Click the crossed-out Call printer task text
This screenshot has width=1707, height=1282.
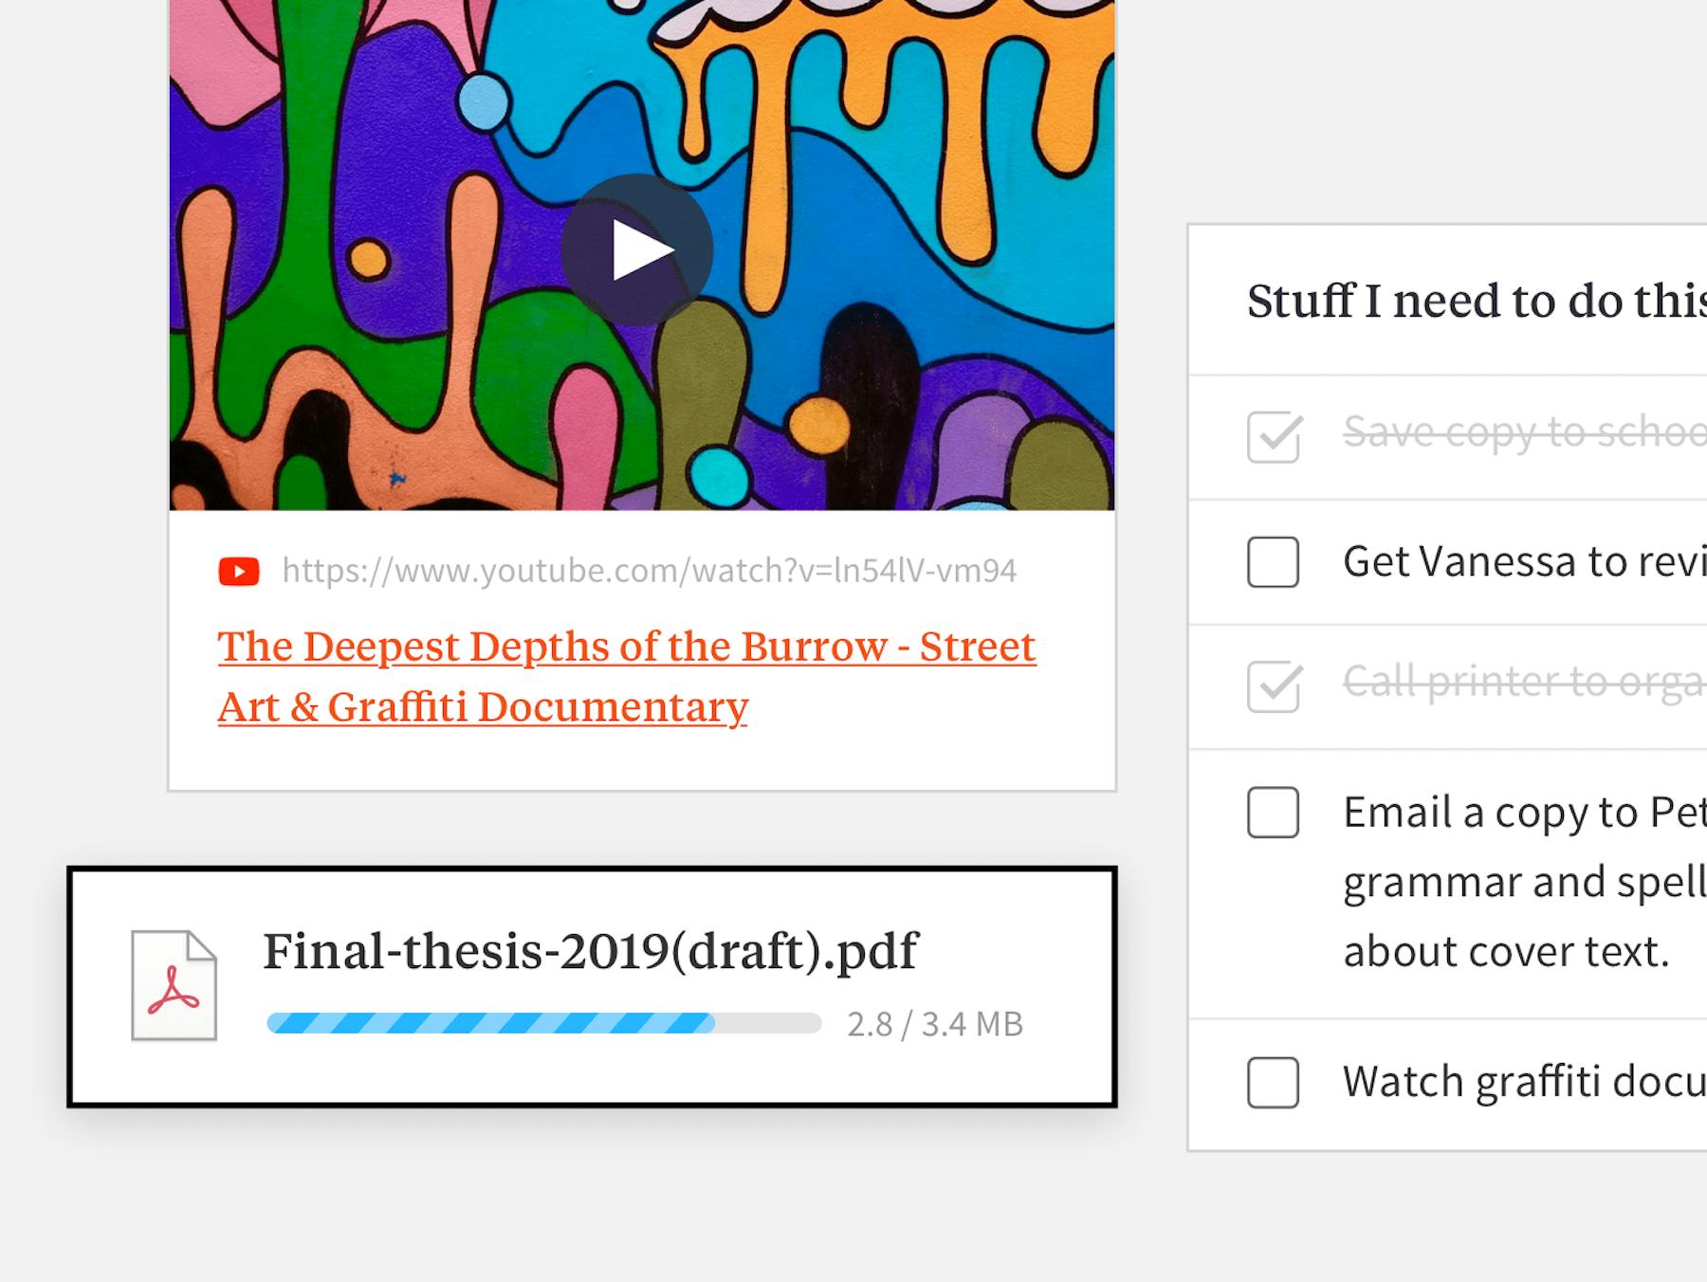pyautogui.click(x=1523, y=682)
